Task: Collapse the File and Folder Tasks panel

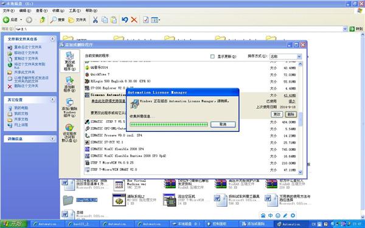Action: [52, 39]
